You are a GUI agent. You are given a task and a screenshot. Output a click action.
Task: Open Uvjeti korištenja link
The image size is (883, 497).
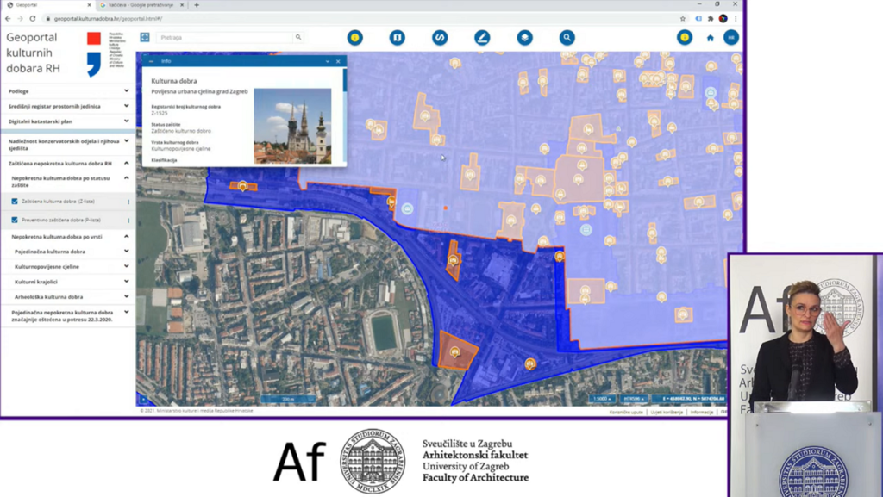[667, 412]
